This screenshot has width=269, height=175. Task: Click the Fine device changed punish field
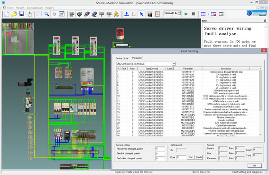point(160,149)
